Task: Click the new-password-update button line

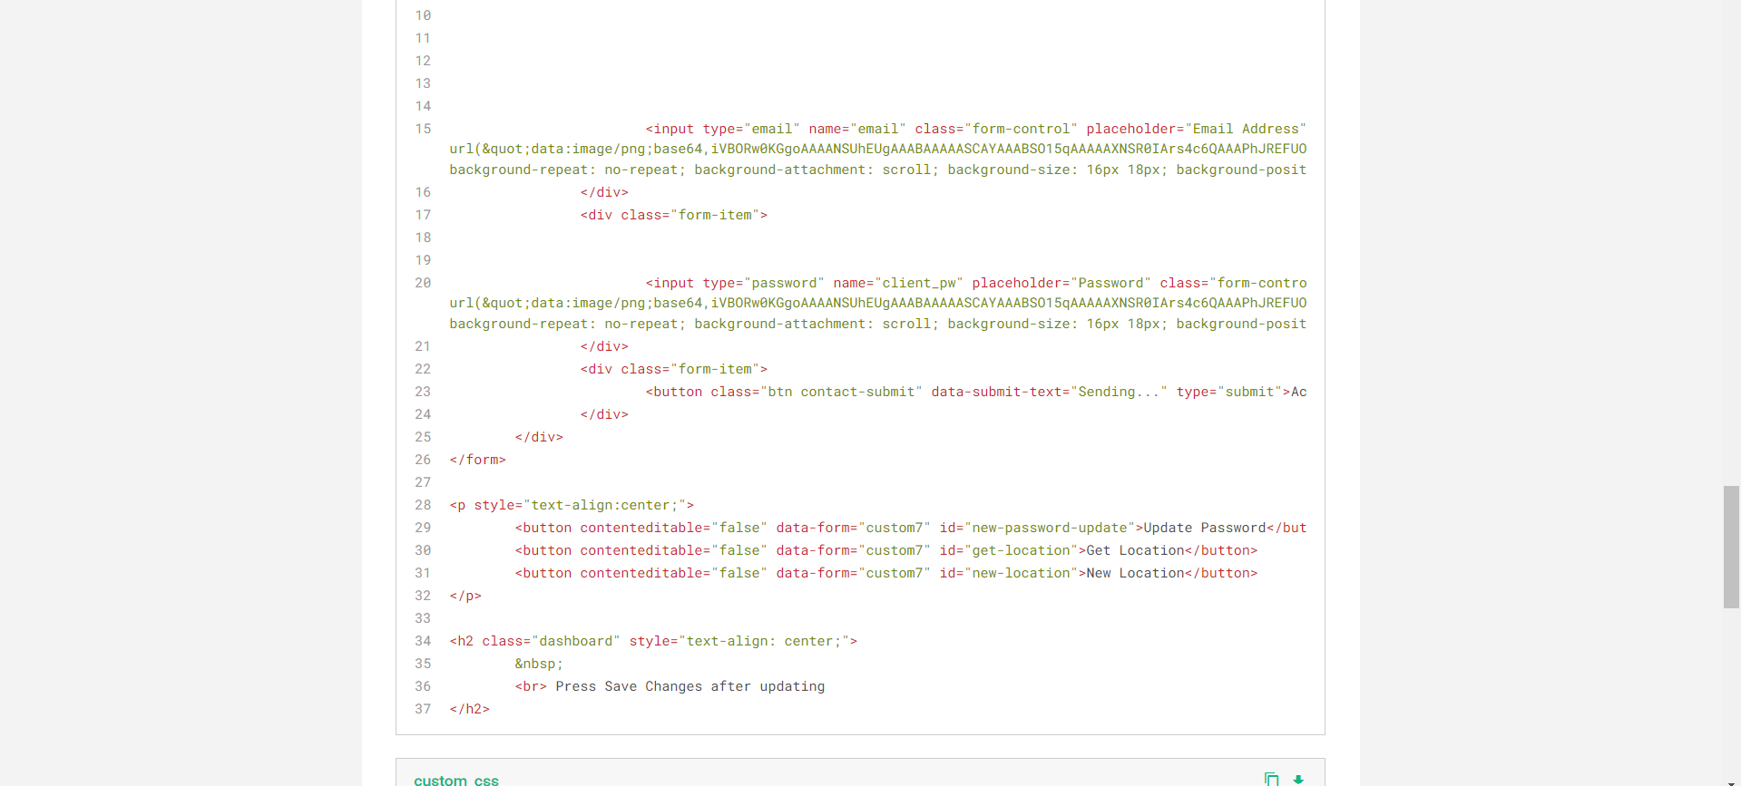Action: click(x=911, y=528)
